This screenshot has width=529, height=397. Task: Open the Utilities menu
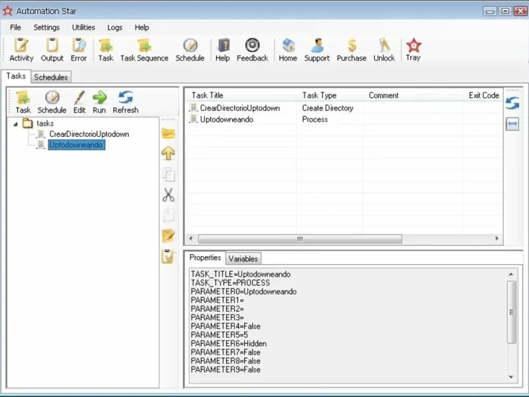click(83, 27)
